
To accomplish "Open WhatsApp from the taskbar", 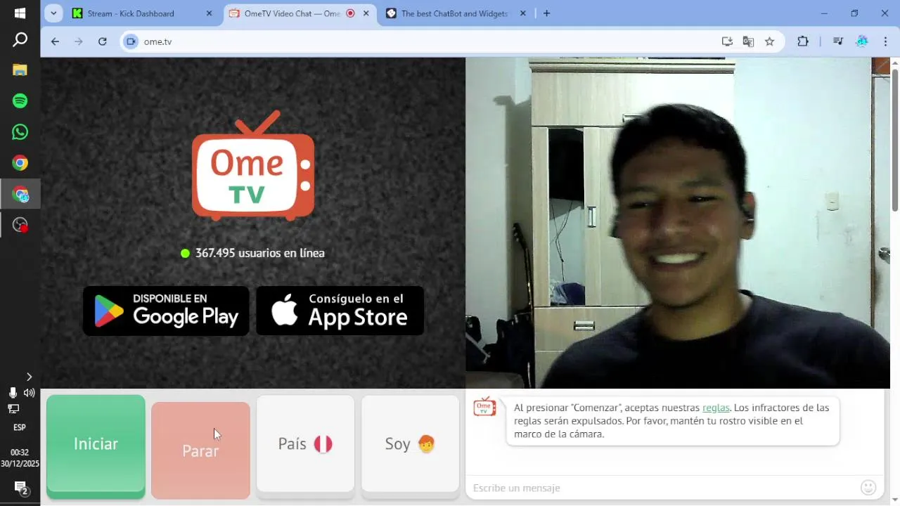I will (20, 132).
